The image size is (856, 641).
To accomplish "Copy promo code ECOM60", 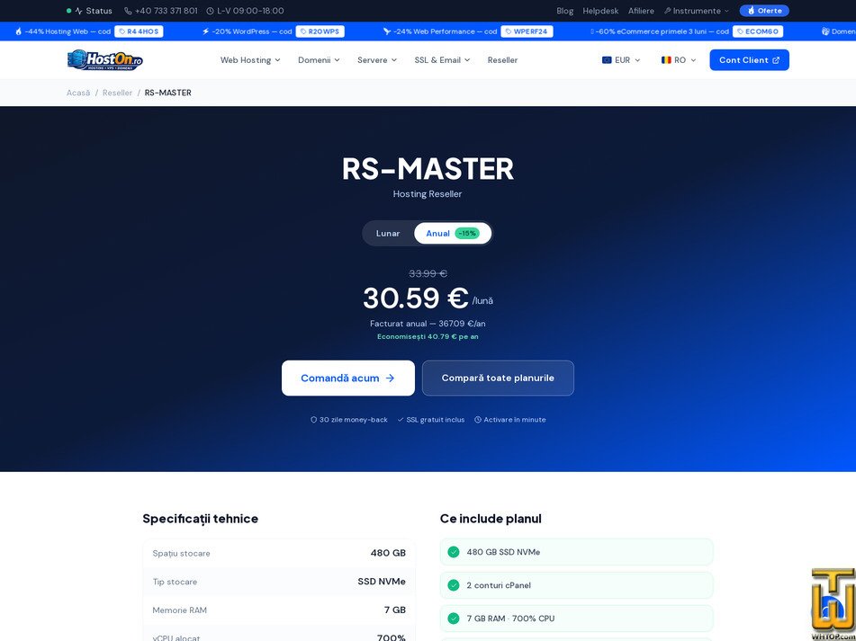I will [x=758, y=31].
